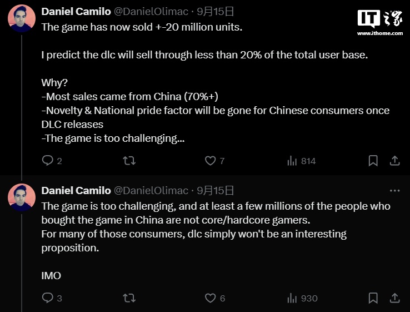Retweet the second tweet ending with IMO
The image size is (410, 312).
coord(129,298)
